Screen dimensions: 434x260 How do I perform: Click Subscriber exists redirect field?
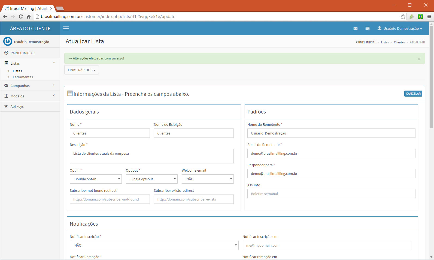(194, 199)
